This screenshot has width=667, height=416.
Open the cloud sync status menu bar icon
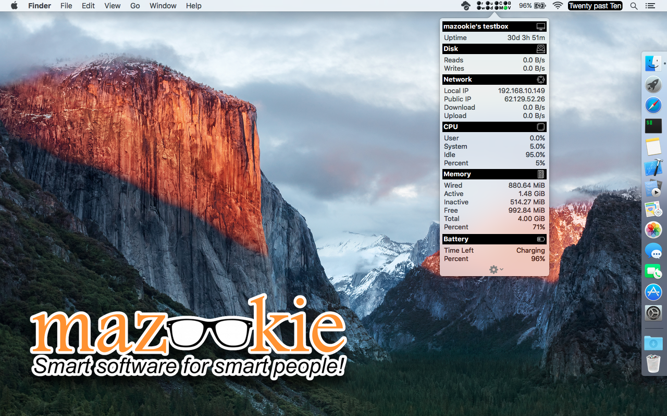(466, 6)
